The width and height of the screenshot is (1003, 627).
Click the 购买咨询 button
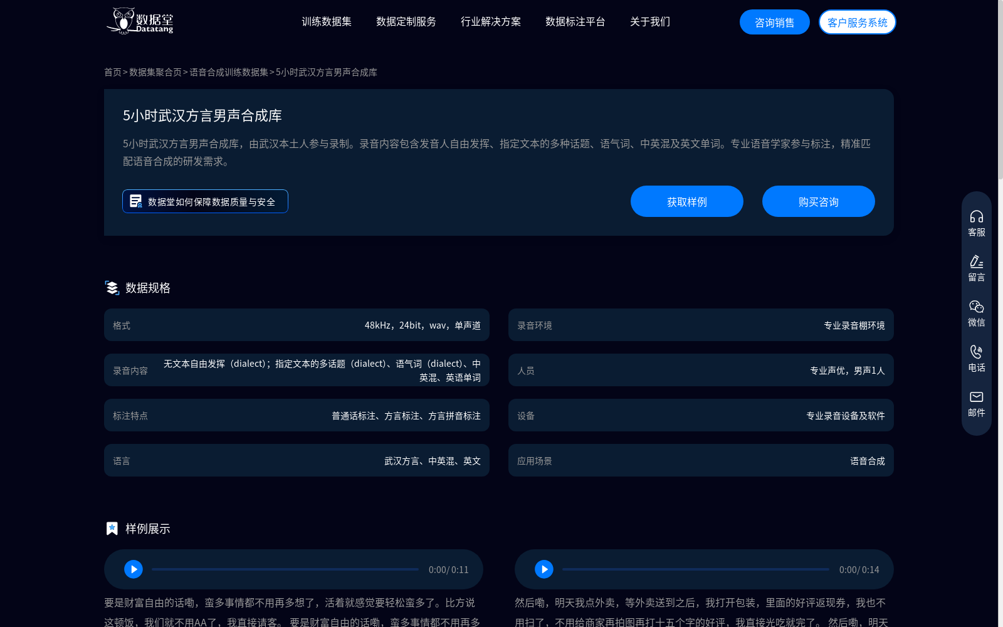819,201
